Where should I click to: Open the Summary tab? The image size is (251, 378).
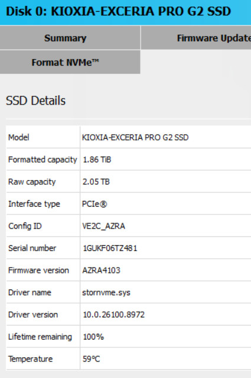tap(70, 38)
